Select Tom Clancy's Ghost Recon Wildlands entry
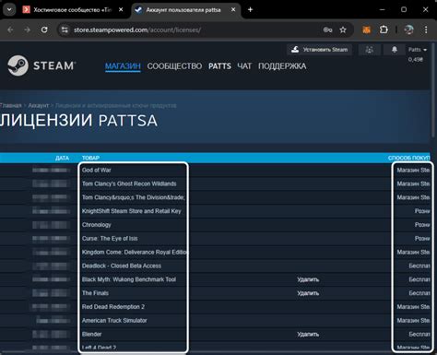Viewport: 437px width, 355px height. tap(129, 183)
